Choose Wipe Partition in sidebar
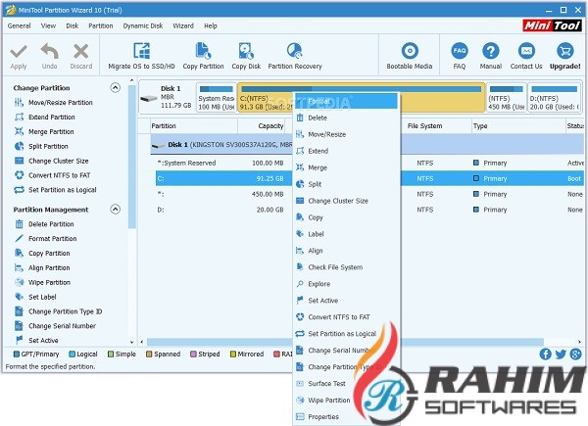 click(42, 282)
